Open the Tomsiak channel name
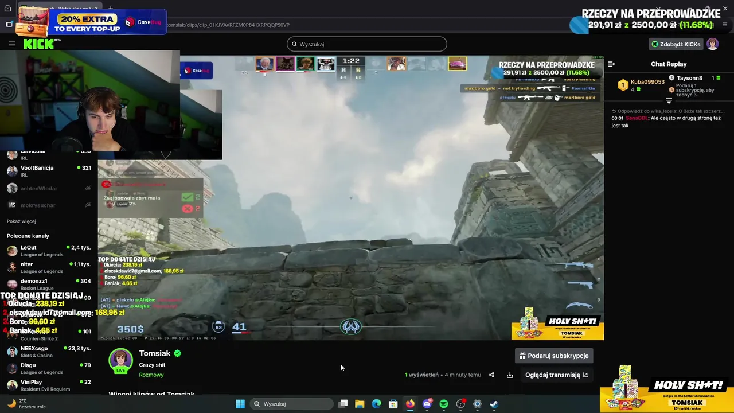 coord(155,353)
